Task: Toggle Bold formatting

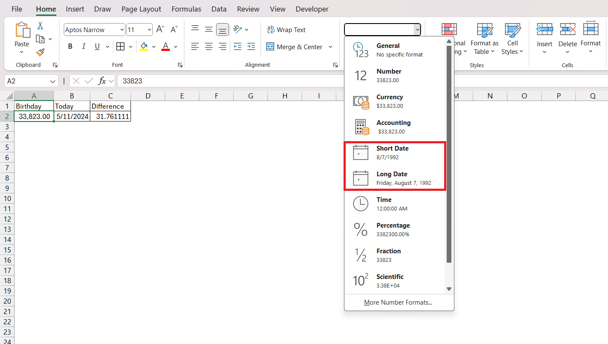Action: pos(70,47)
